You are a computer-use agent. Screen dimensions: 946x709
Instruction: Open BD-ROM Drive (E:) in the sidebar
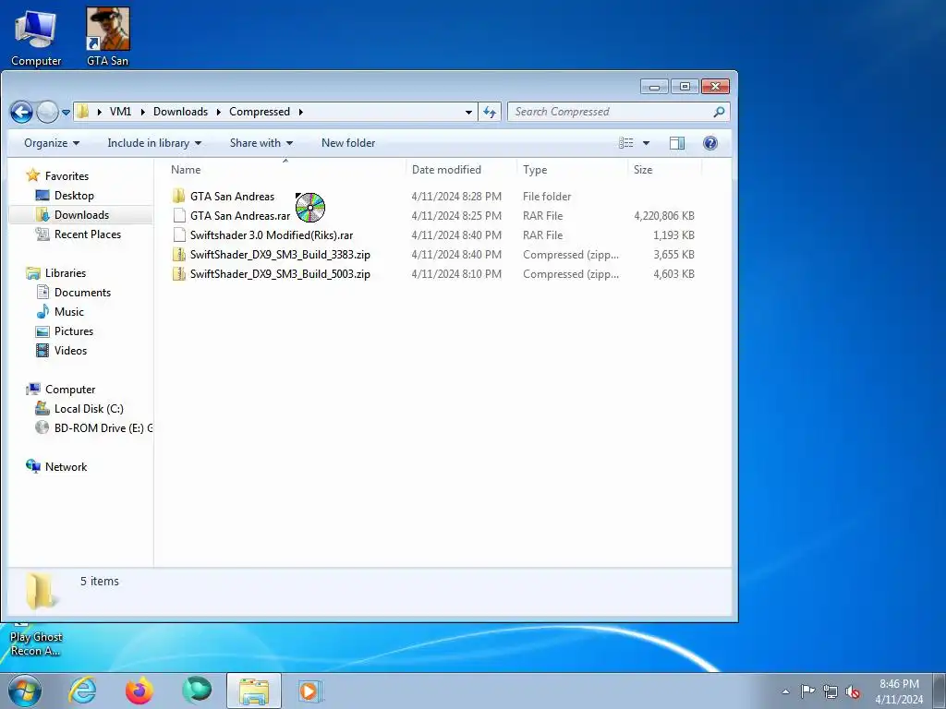103,428
